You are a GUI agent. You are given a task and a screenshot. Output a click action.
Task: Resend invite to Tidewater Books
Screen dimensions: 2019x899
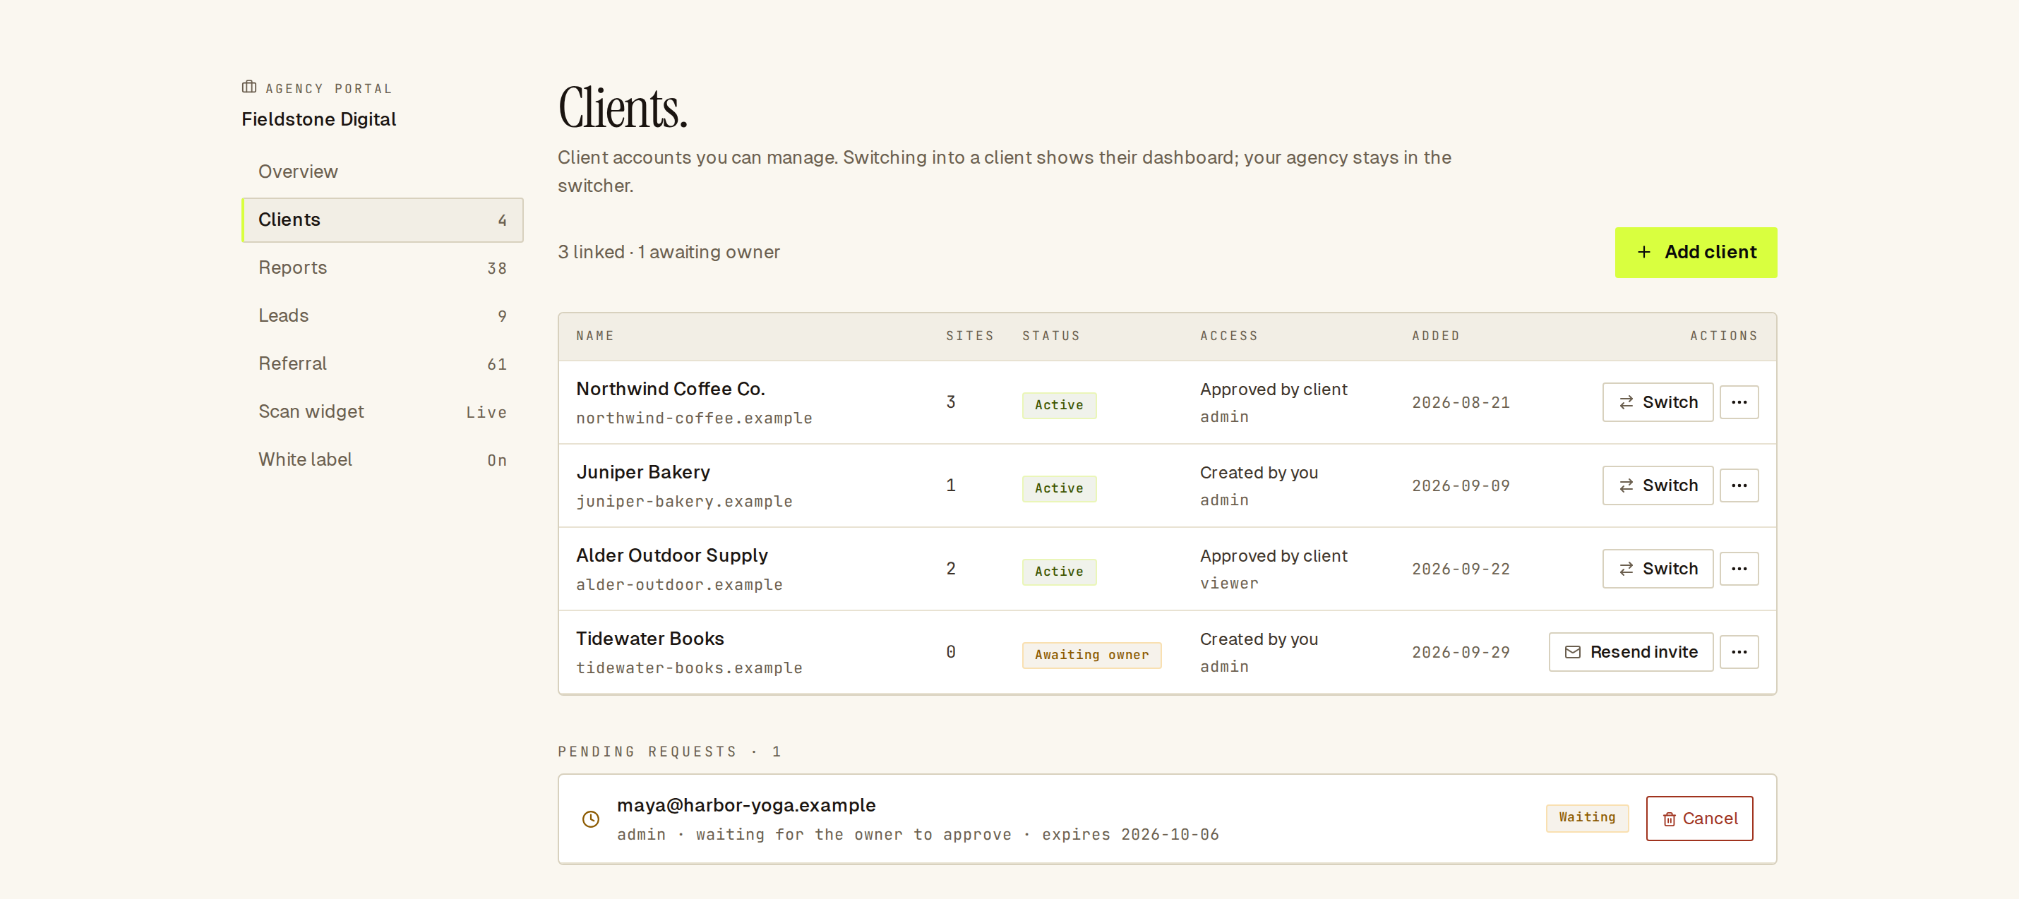coord(1631,652)
